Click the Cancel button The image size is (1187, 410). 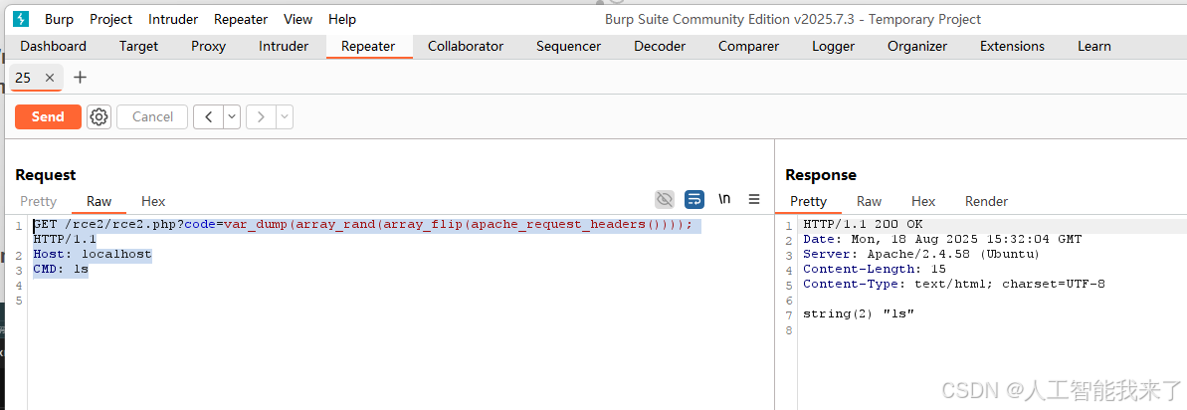[152, 116]
